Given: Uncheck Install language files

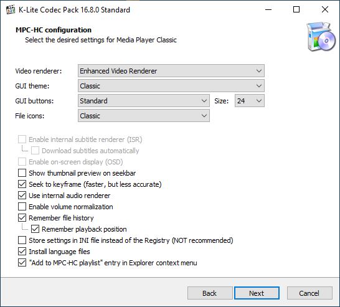Looking at the screenshot, I should coord(22,252).
